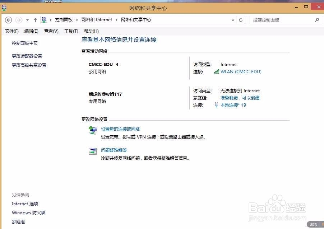Click the 设置新的连接或网络 network icon
The height and width of the screenshot is (229, 324).
[93, 130]
